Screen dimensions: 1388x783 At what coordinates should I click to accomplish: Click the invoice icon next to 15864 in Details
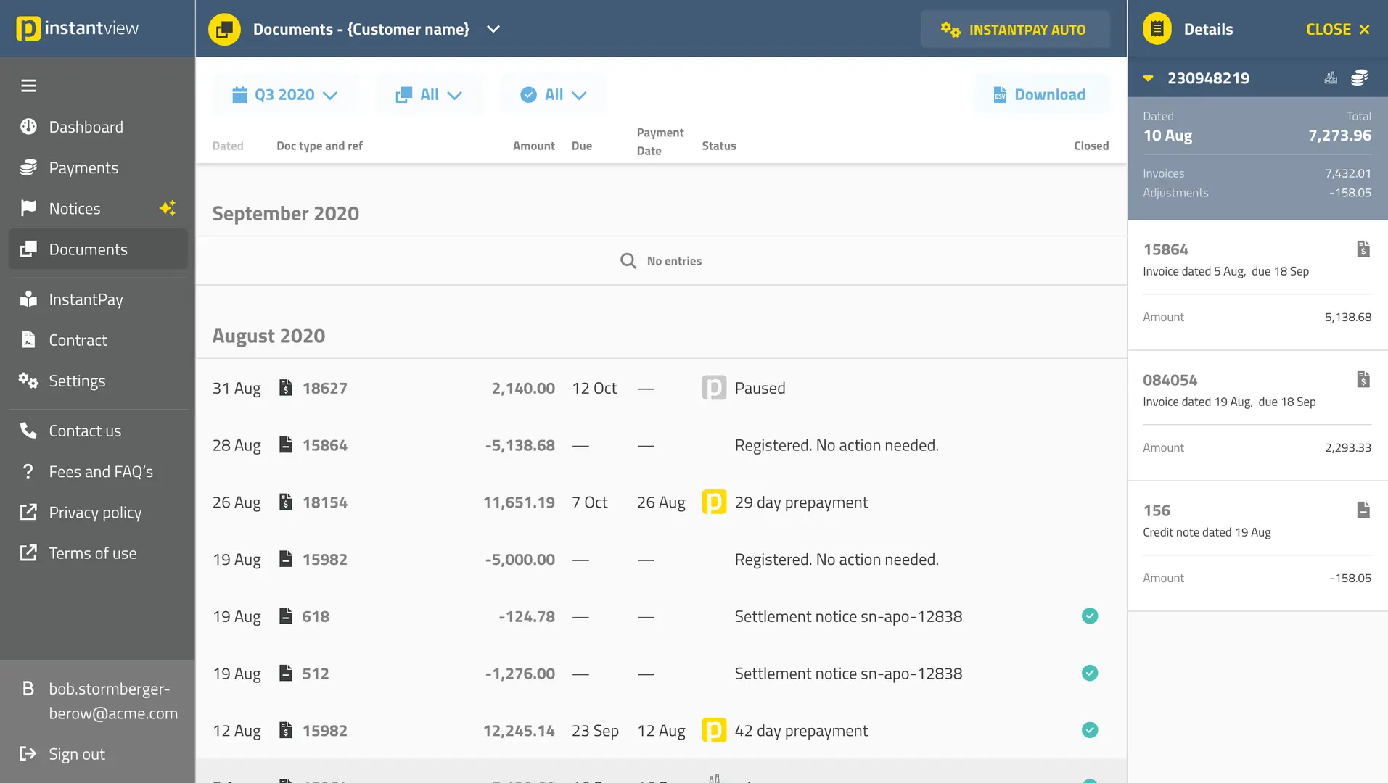1363,249
